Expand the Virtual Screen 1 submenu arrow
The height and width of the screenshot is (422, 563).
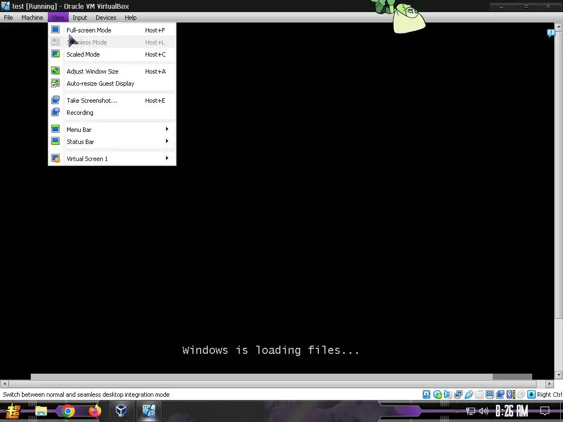(x=167, y=158)
